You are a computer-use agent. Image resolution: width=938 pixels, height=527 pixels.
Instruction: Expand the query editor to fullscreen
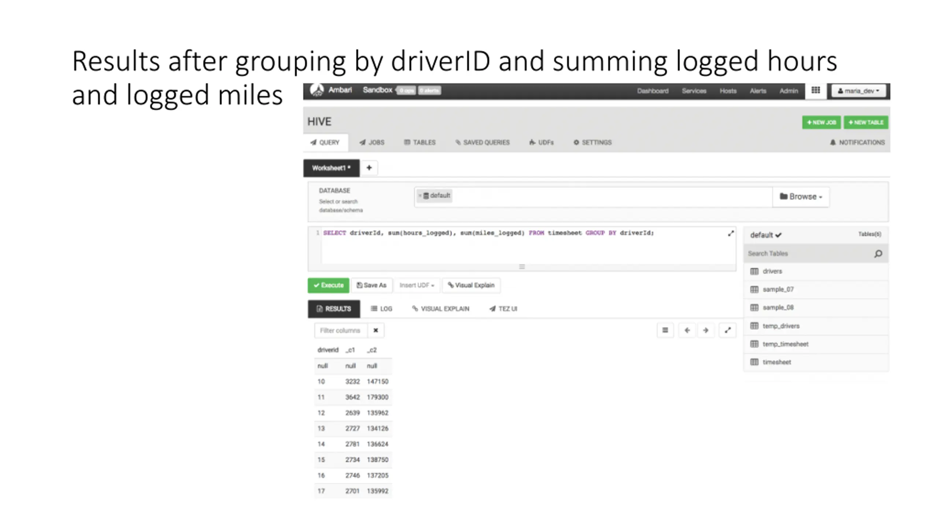coord(731,233)
